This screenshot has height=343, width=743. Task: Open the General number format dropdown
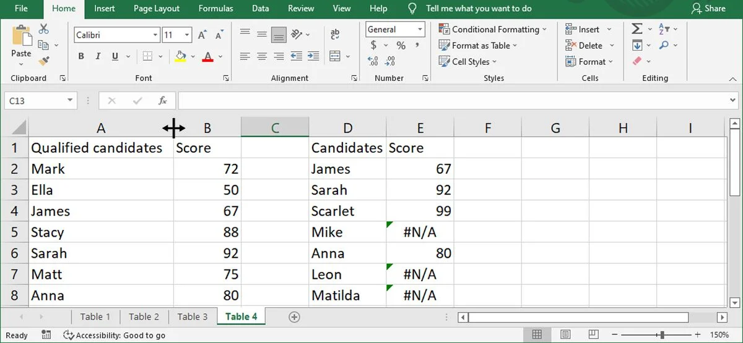pyautogui.click(x=420, y=29)
